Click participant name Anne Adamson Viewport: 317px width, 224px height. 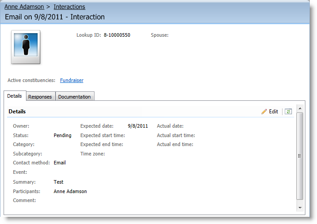[x=70, y=191]
